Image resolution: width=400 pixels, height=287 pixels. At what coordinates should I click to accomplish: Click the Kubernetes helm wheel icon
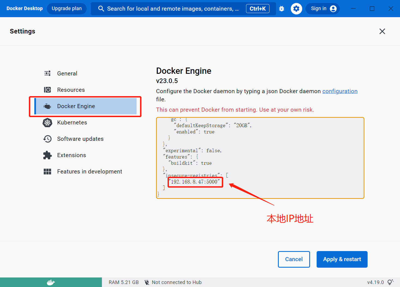click(47, 123)
